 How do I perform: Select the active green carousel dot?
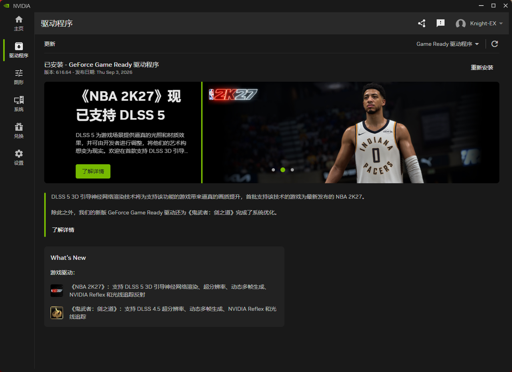click(x=283, y=170)
